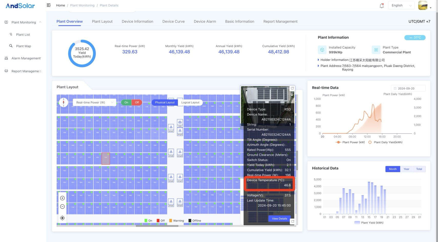The width and height of the screenshot is (438, 242).
Task: Select the Physical Layout view
Action: pos(165,102)
